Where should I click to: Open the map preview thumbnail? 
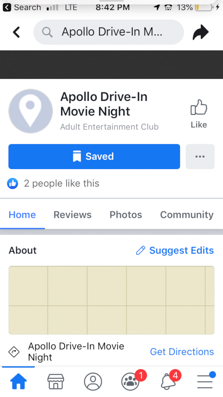(x=111, y=300)
